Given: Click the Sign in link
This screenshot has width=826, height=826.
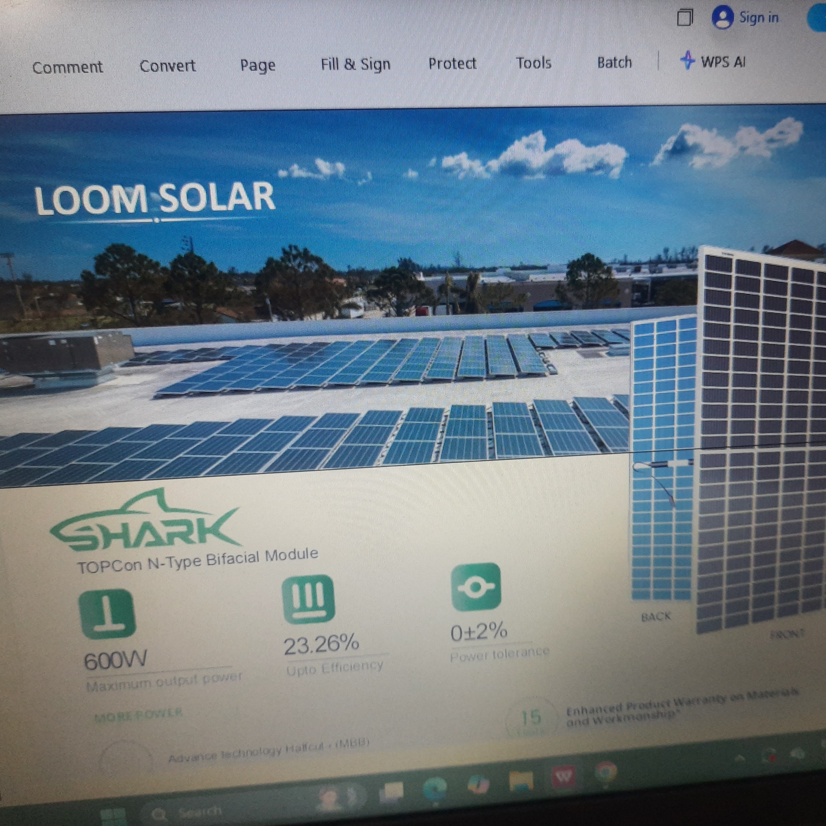Looking at the screenshot, I should click(759, 18).
